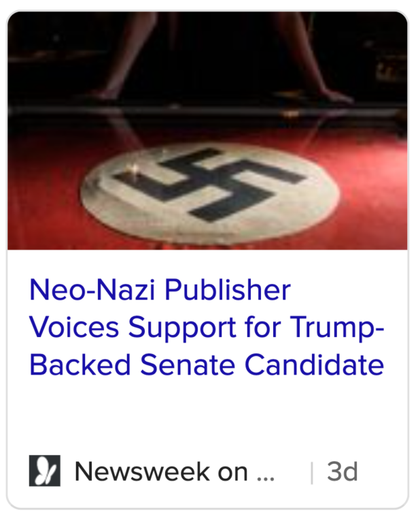This screenshot has width=420, height=523.
Task: Select the news card's blank white area
Action: click(207, 417)
